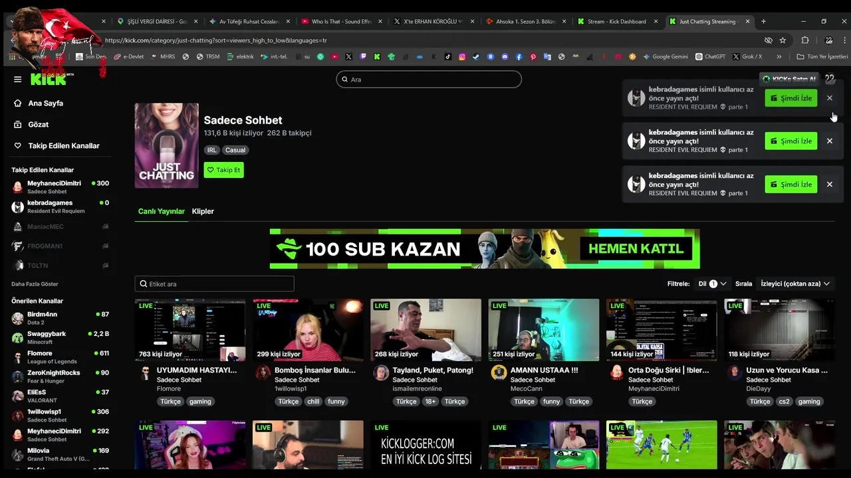Click the 100 SUB KAZAN banner

pyautogui.click(x=485, y=249)
